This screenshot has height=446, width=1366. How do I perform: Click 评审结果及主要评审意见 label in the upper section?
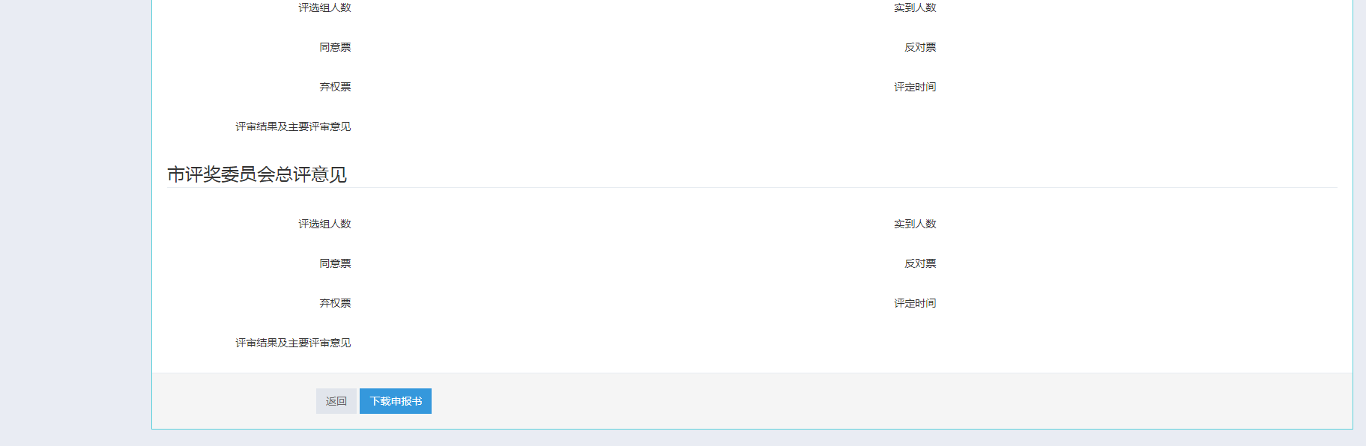click(x=293, y=126)
